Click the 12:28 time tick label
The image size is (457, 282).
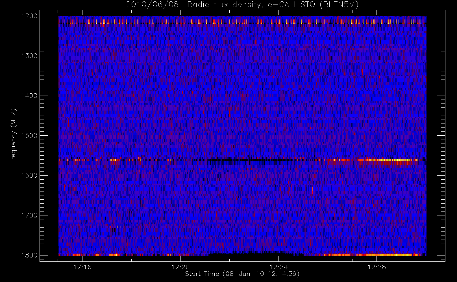tap(377, 267)
